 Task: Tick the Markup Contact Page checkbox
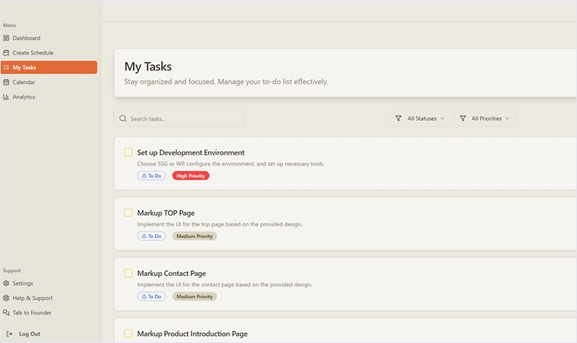point(128,273)
